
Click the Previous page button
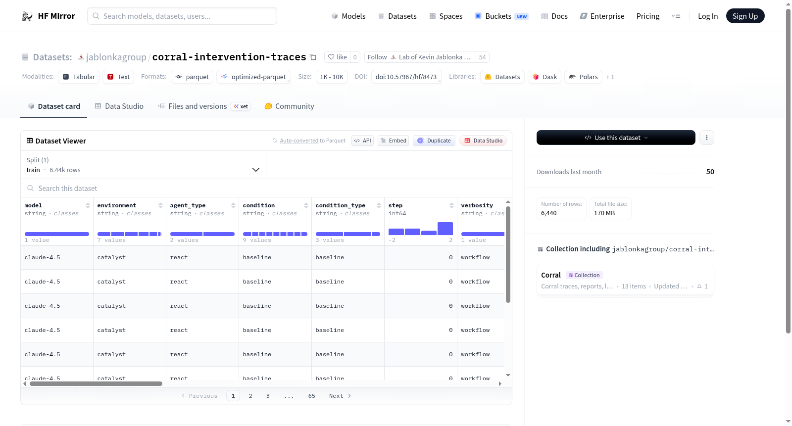[x=199, y=396]
